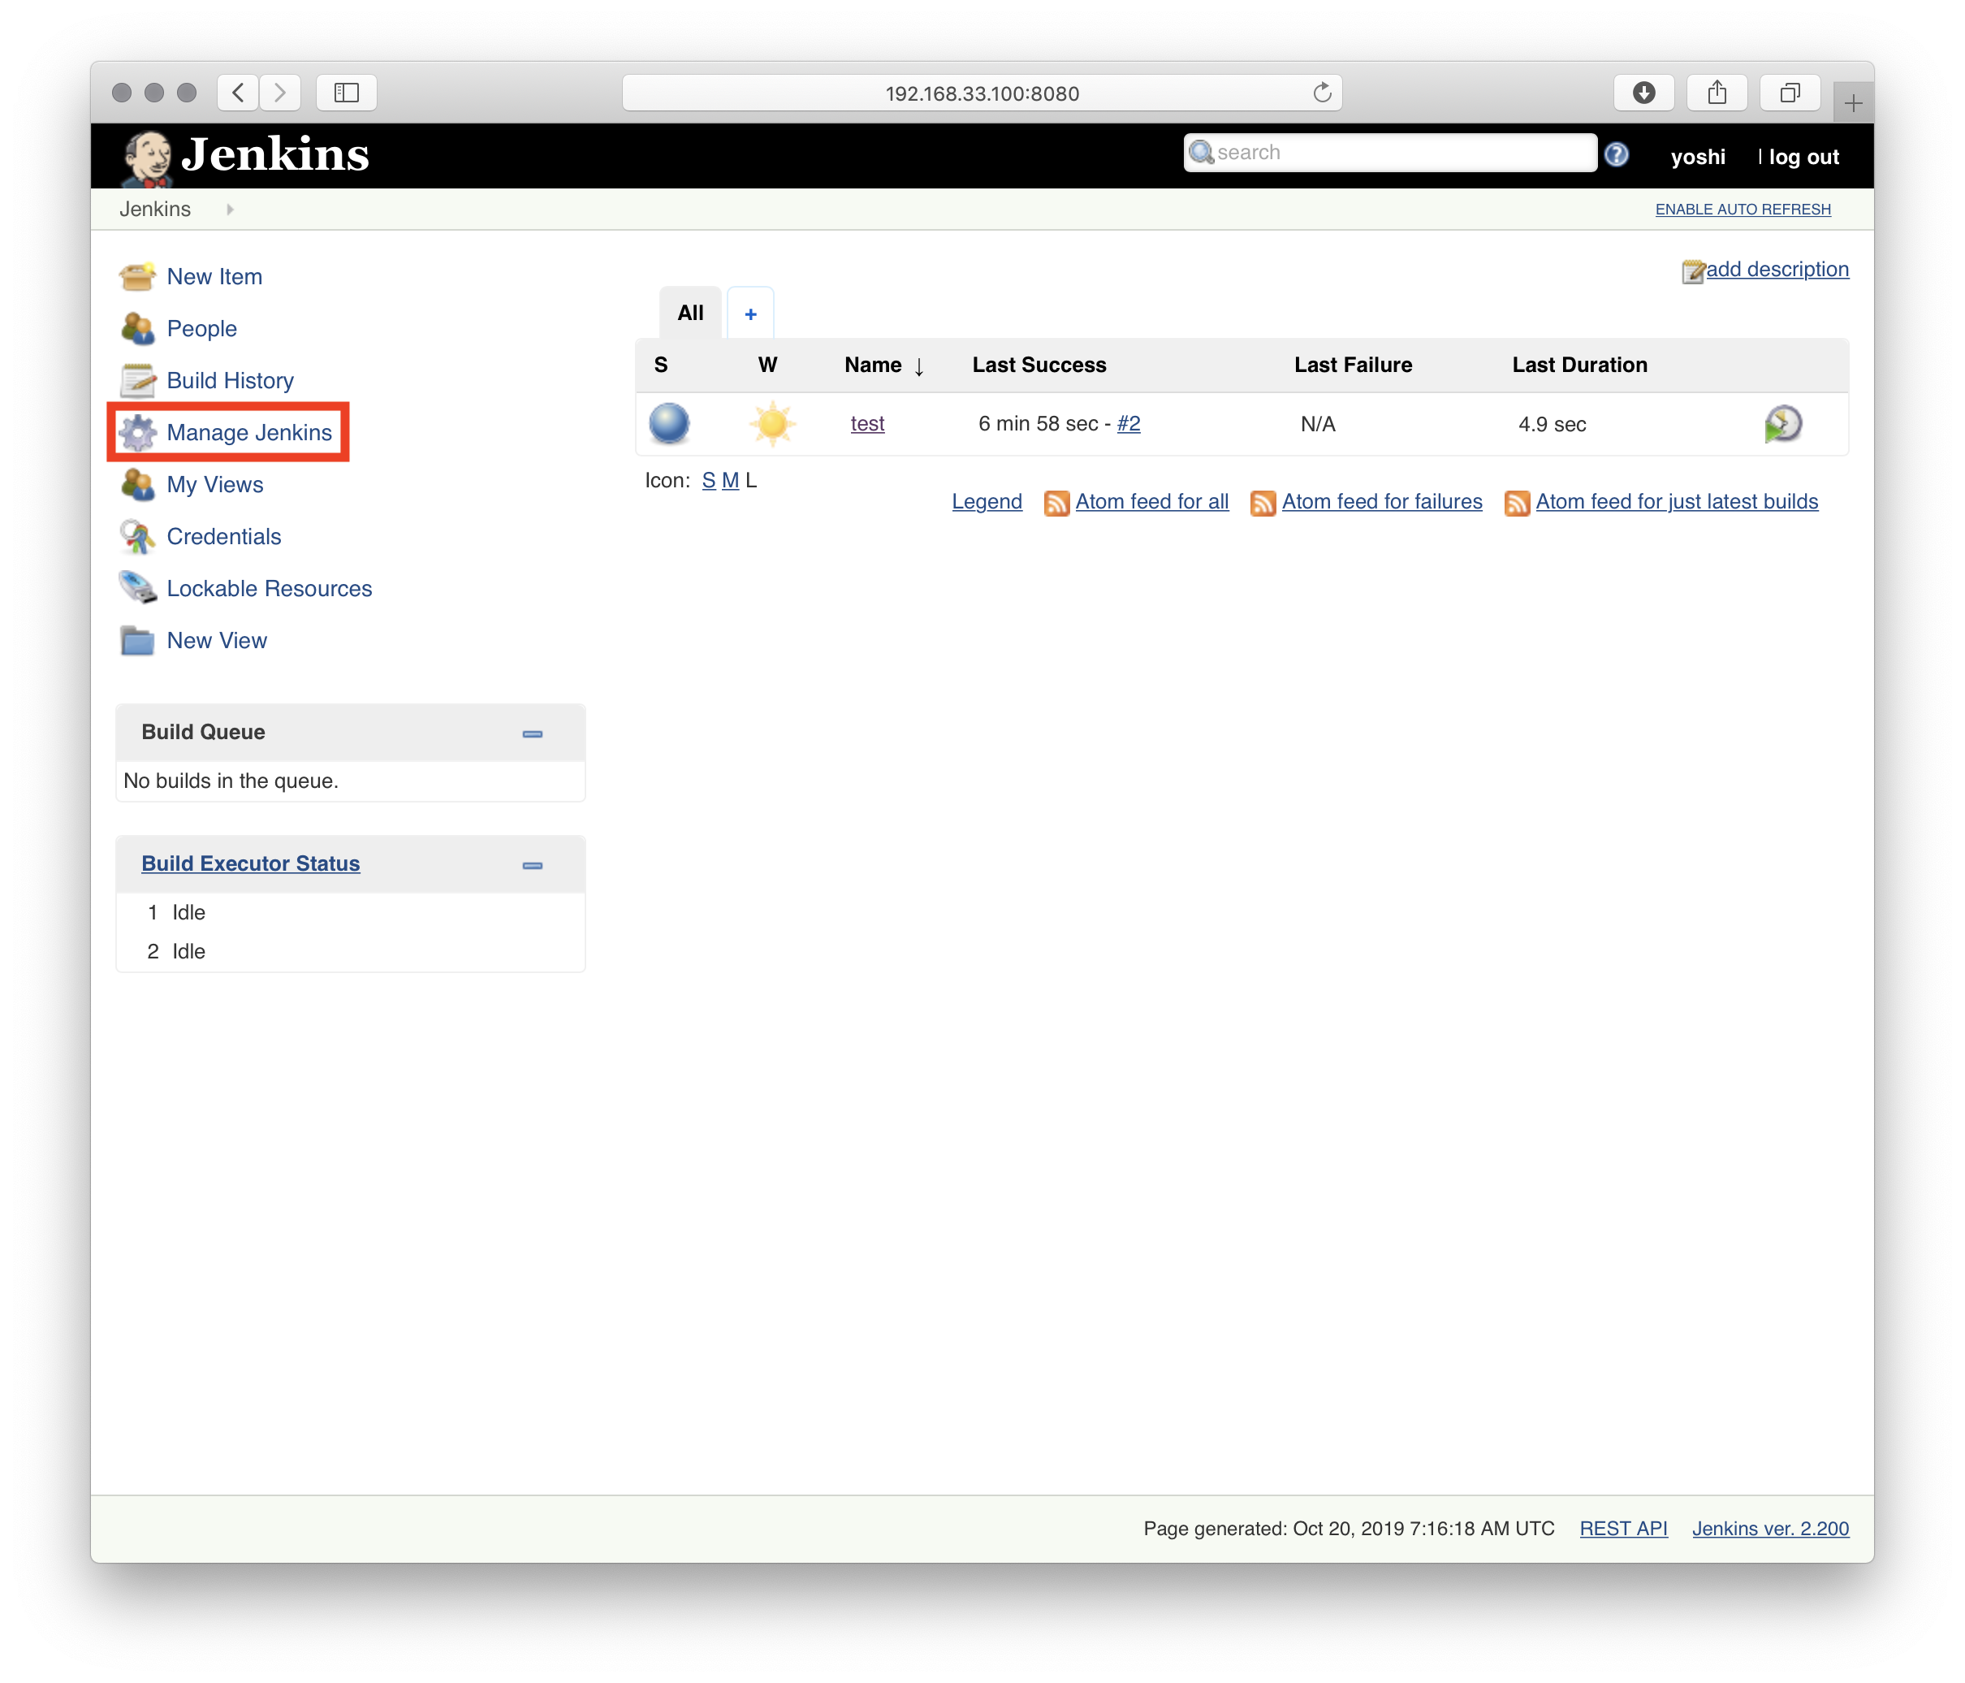Screen dimensions: 1965x1683
Task: Click the search help question mark icon
Action: pyautogui.click(x=1617, y=154)
